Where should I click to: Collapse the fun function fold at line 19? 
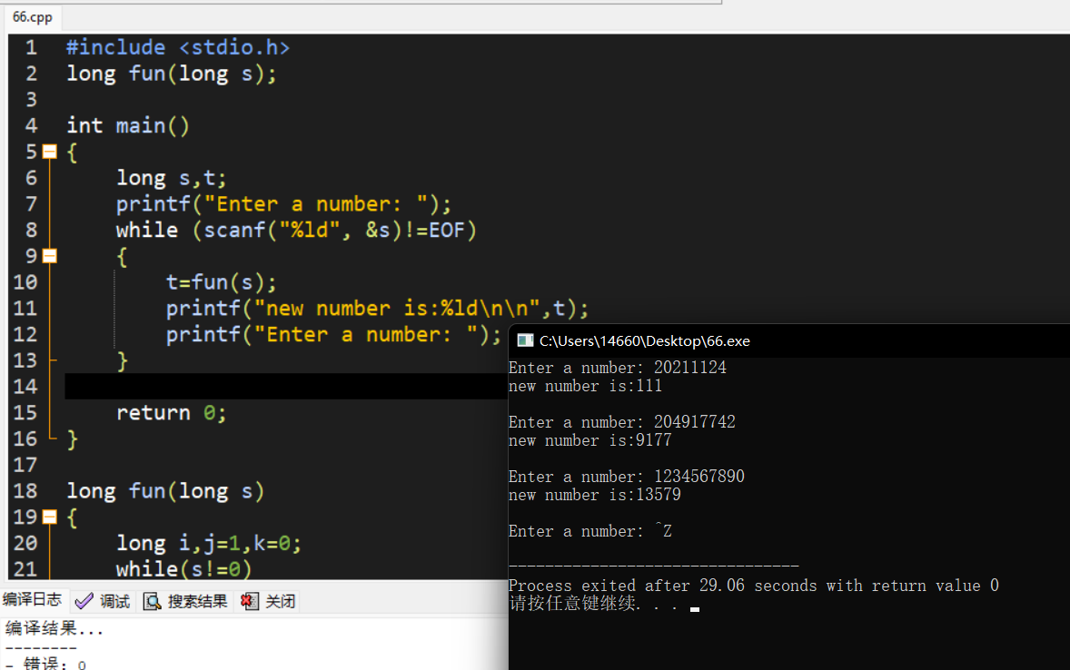(x=50, y=517)
